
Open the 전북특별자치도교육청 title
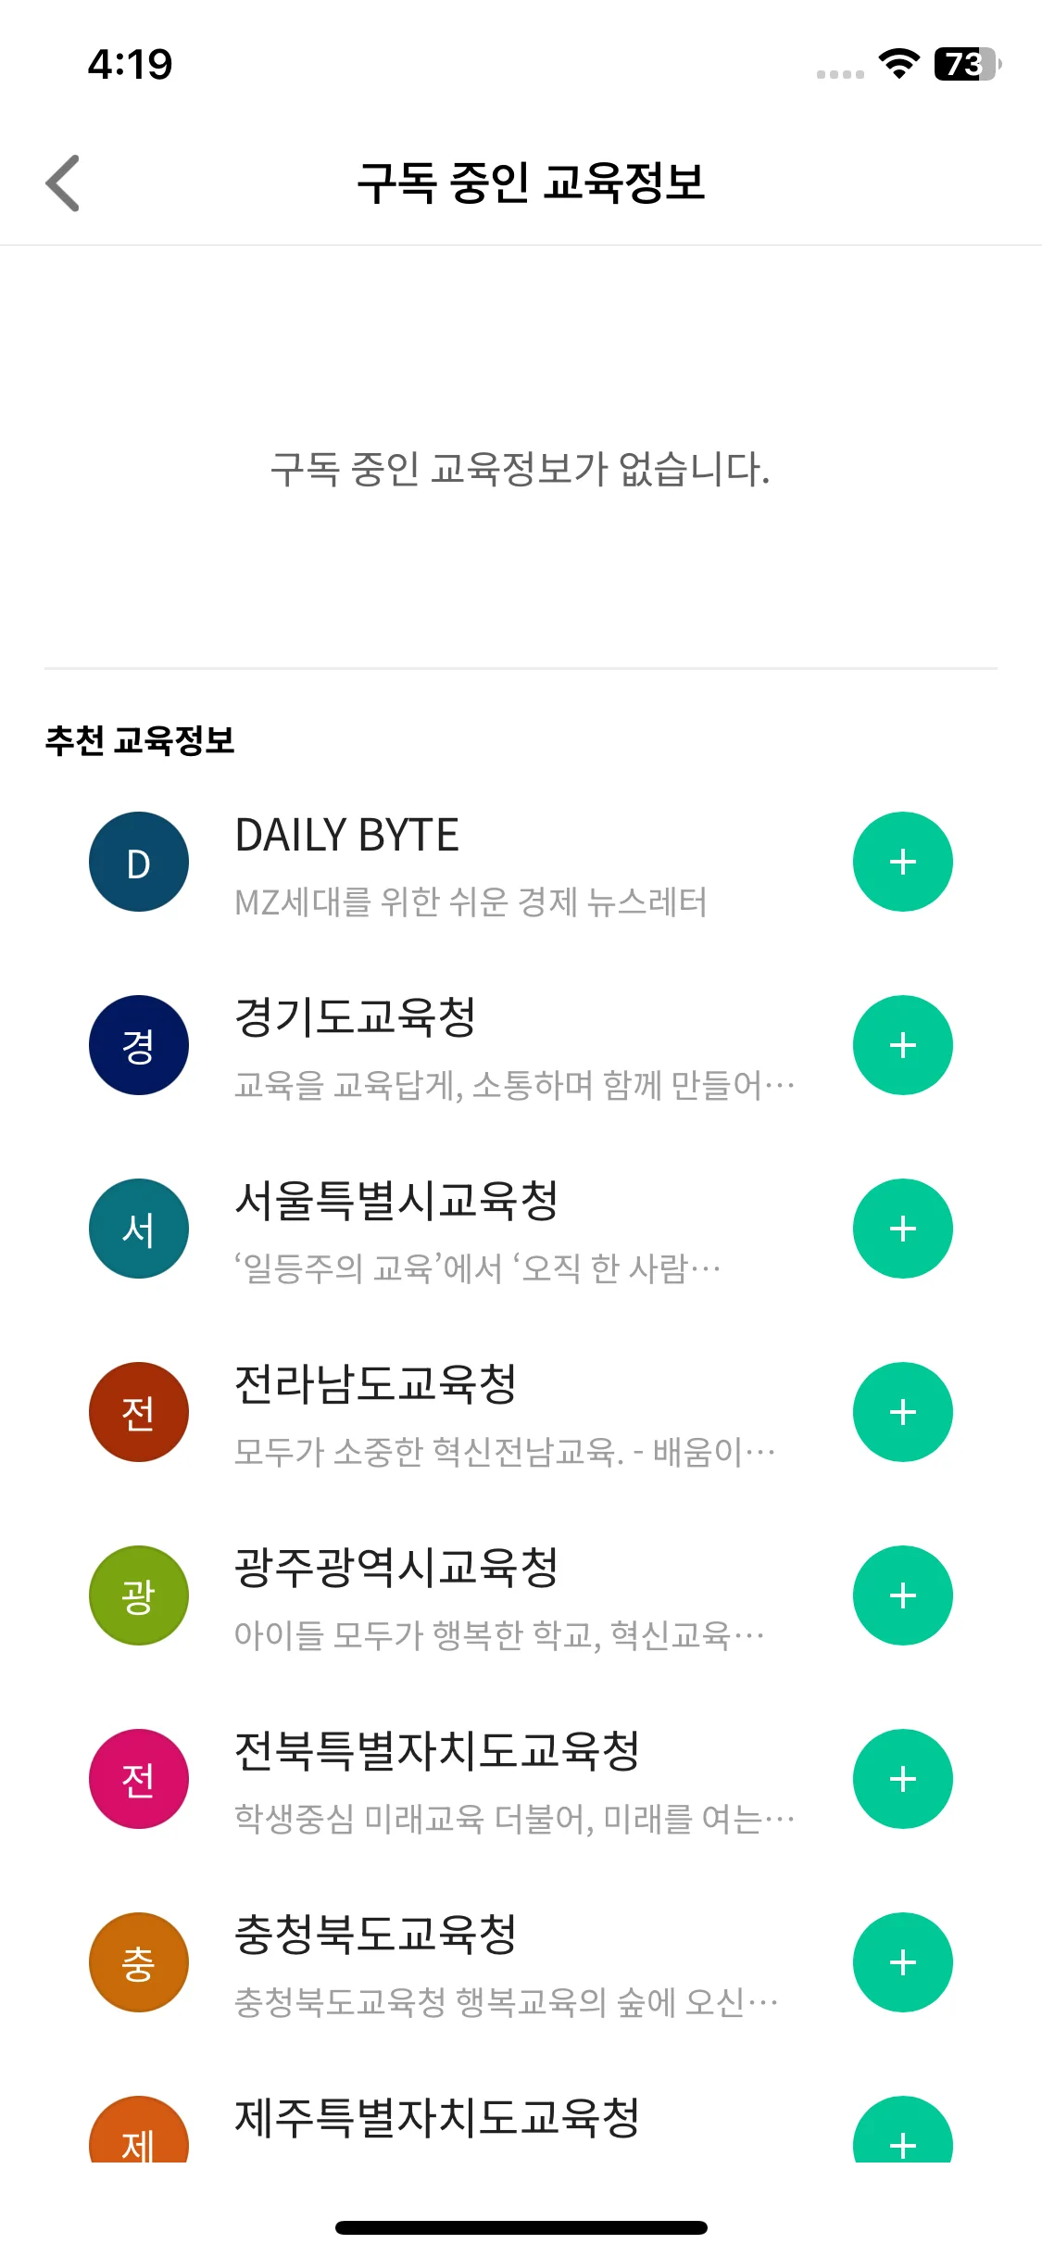point(437,1751)
